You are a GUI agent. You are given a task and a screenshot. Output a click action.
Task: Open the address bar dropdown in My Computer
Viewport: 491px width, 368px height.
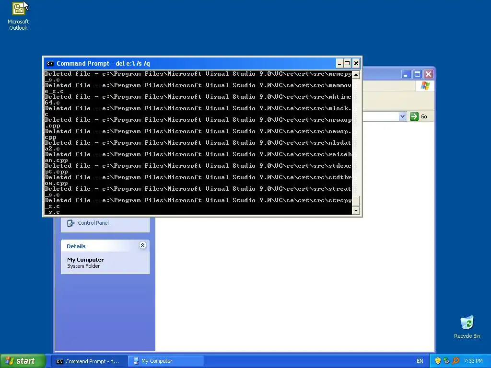402,116
